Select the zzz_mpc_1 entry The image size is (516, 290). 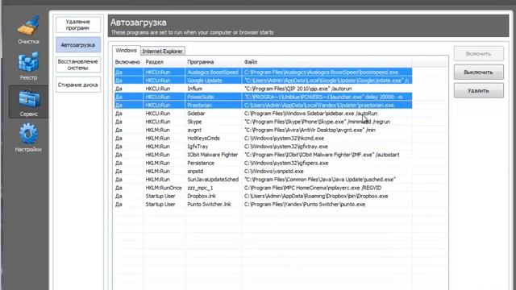pyautogui.click(x=264, y=188)
